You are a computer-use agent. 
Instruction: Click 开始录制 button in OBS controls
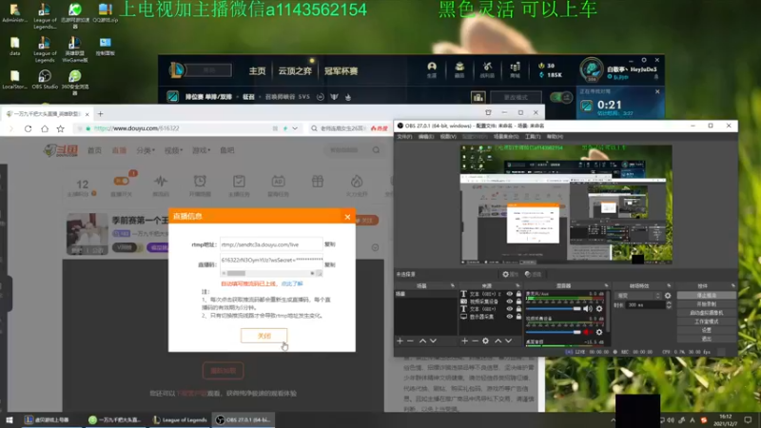pos(706,304)
